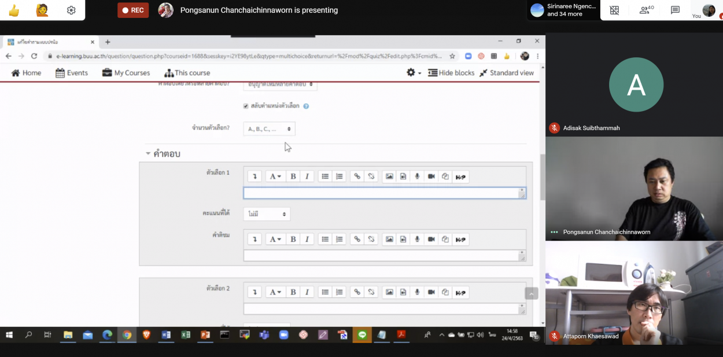The width and height of the screenshot is (723, 357).
Task: Open the คะแนนที่ได้ grade dropdown
Action: [x=267, y=214]
